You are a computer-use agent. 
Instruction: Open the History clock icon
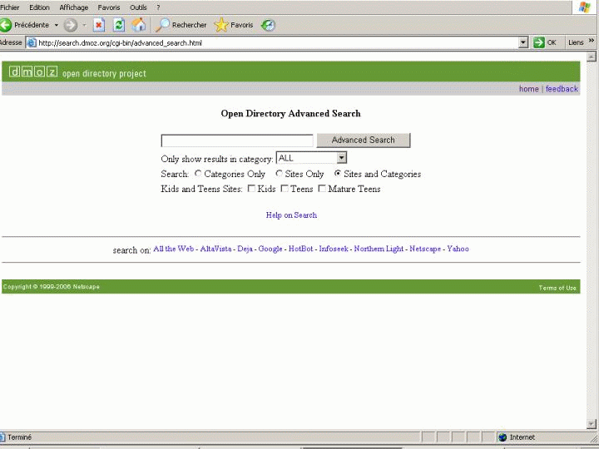tap(268, 25)
